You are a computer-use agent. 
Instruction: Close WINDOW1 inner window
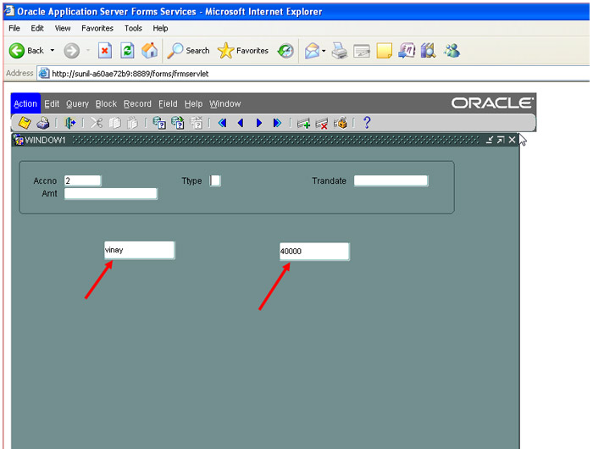tap(512, 140)
